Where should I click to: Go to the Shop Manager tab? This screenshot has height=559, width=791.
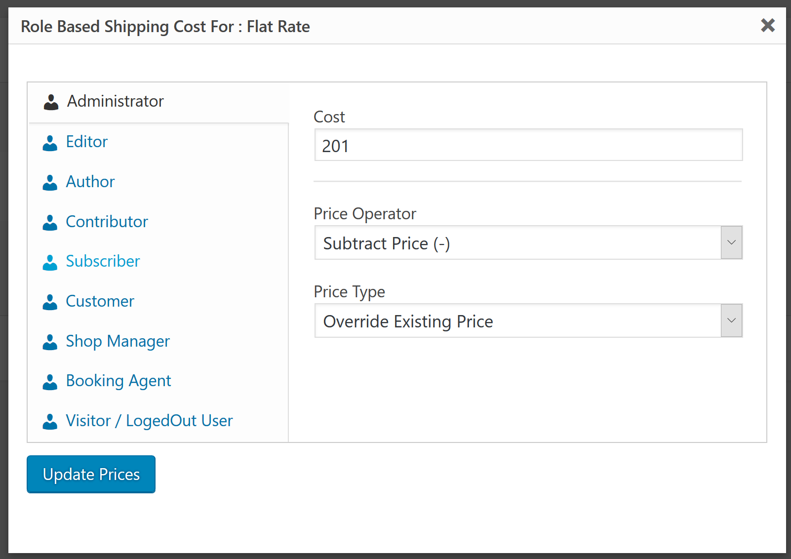pos(118,342)
